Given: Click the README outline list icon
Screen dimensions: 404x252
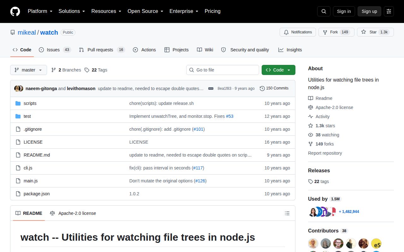Looking at the screenshot, I should [287, 213].
